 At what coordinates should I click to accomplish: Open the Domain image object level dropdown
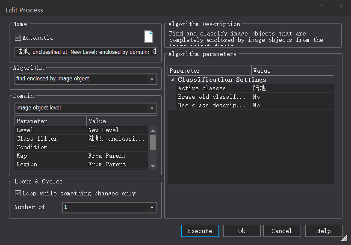tap(152, 108)
